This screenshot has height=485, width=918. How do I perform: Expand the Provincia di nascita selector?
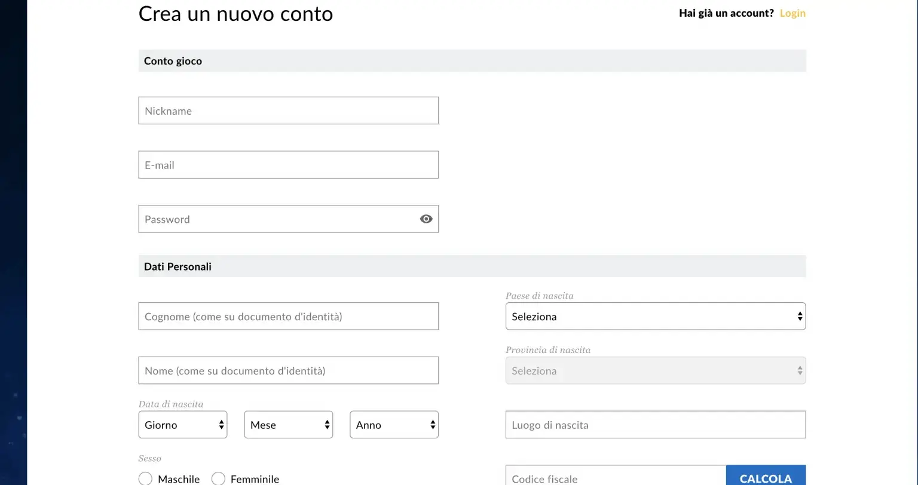pos(655,370)
